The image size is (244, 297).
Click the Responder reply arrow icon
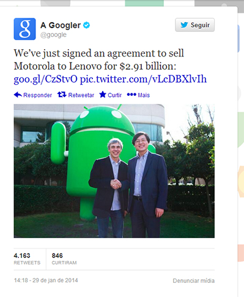point(18,94)
